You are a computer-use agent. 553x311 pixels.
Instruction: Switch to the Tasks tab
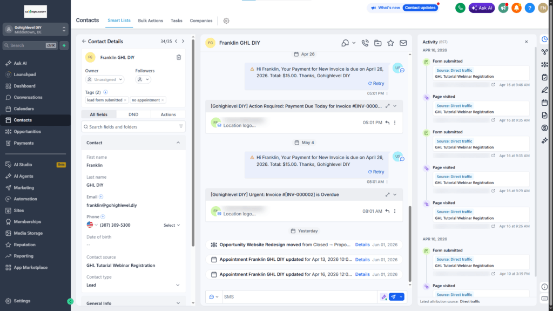[177, 21]
